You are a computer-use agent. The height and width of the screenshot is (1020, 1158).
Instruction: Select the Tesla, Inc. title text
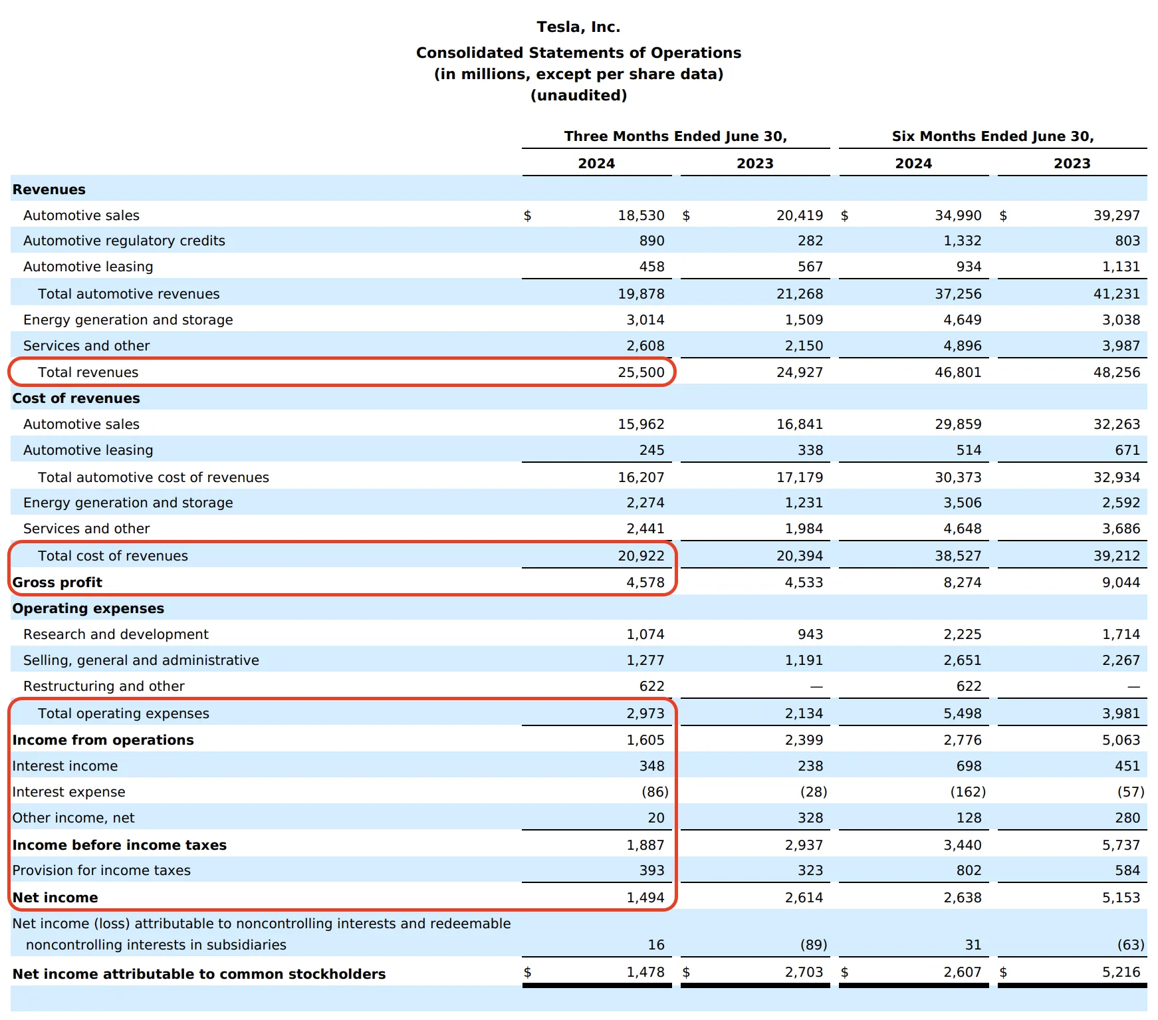point(577,27)
